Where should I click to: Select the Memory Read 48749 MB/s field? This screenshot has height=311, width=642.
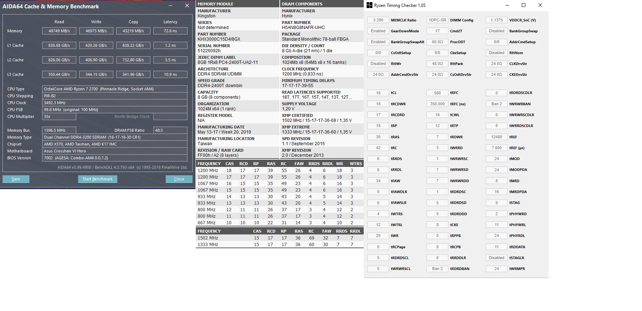coord(59,31)
